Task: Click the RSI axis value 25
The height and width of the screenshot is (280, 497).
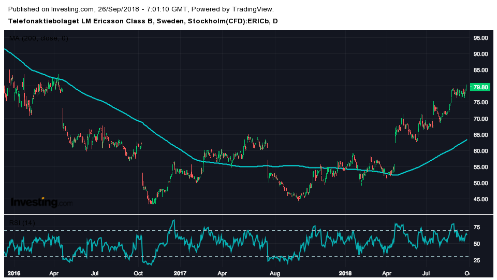Action: pos(477,261)
